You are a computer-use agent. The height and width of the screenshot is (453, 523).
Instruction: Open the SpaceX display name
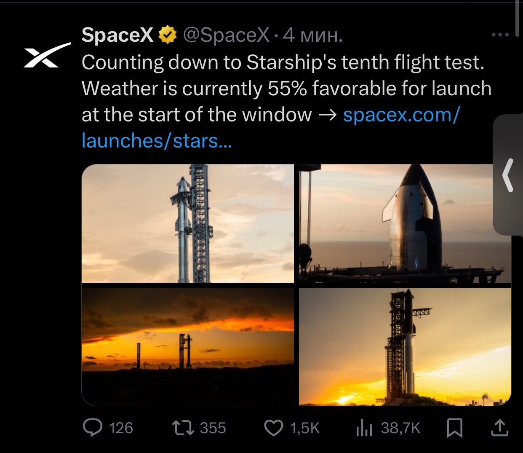(117, 35)
